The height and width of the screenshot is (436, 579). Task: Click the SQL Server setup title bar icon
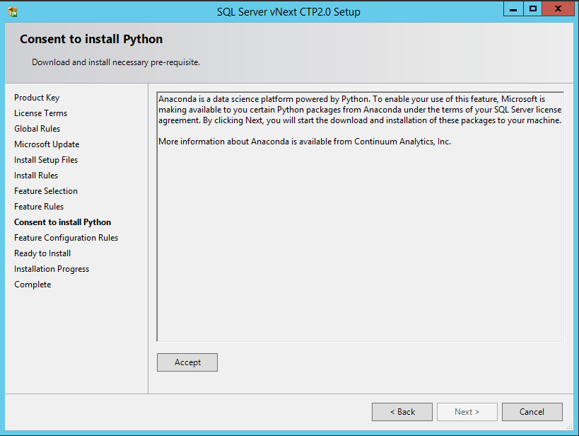13,12
